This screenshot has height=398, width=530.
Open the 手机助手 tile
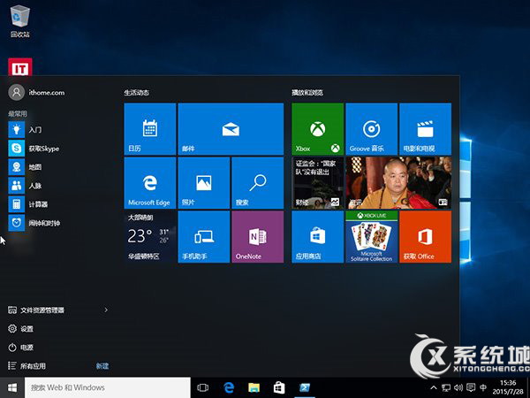tap(204, 237)
